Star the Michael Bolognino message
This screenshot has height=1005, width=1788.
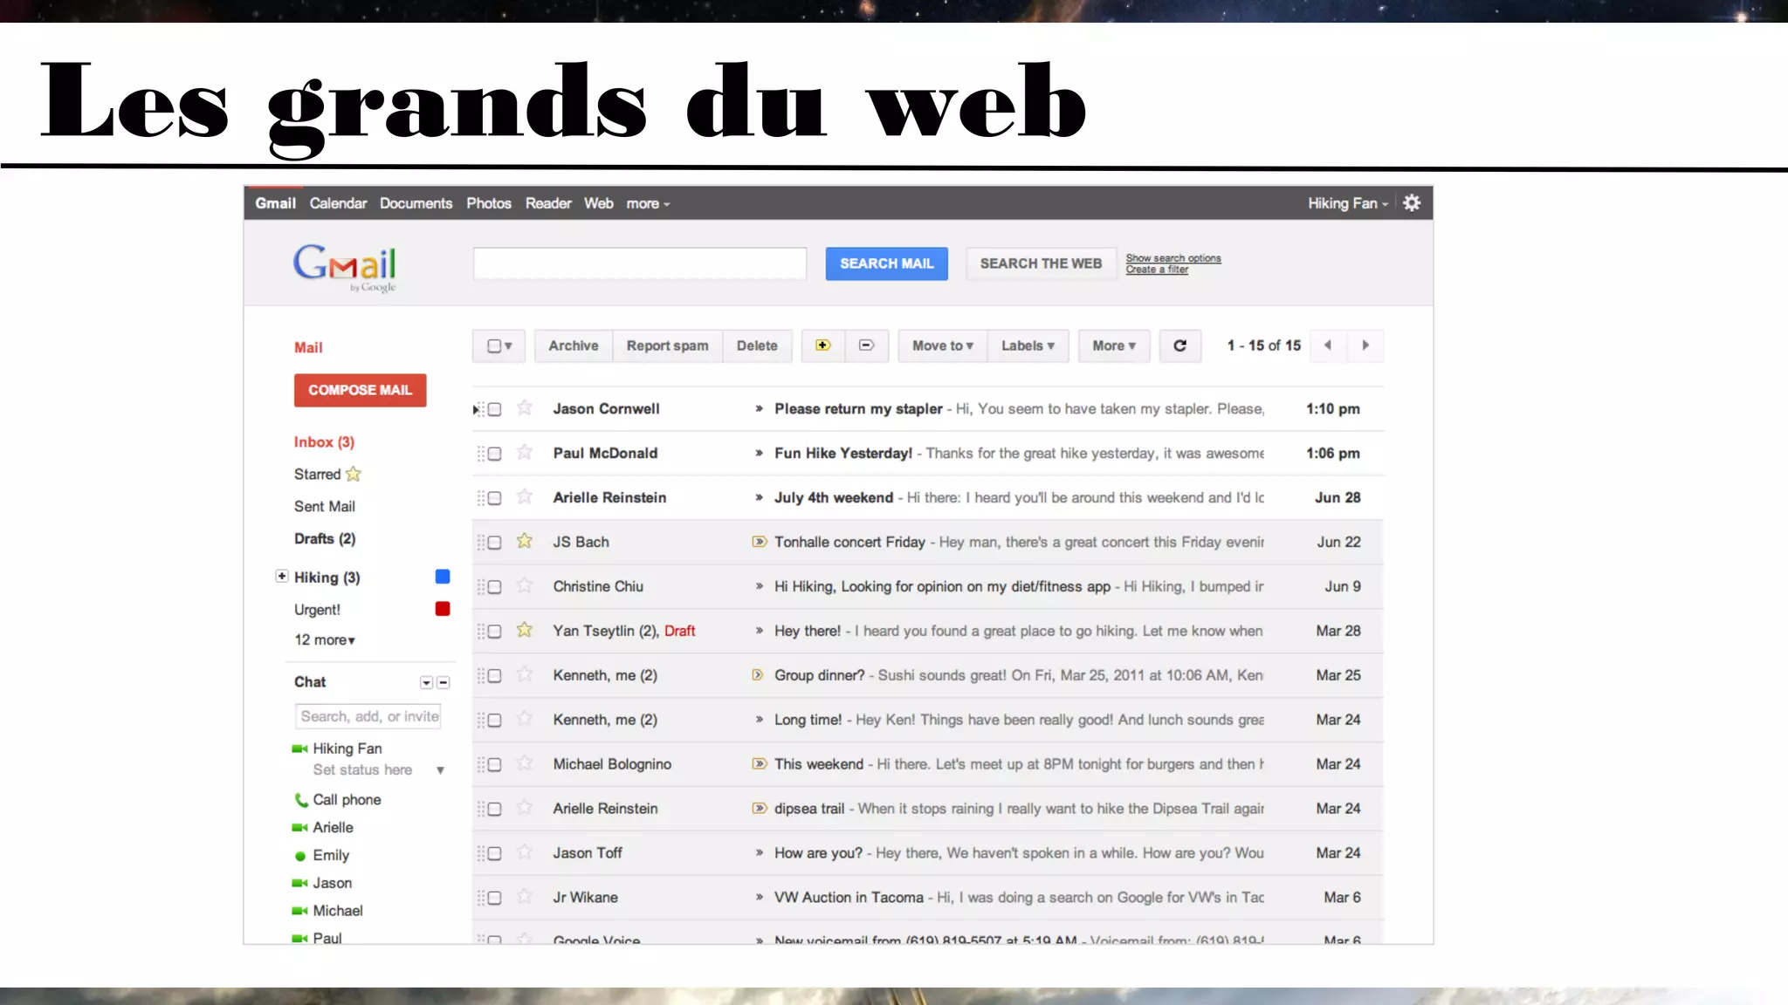[x=524, y=763]
